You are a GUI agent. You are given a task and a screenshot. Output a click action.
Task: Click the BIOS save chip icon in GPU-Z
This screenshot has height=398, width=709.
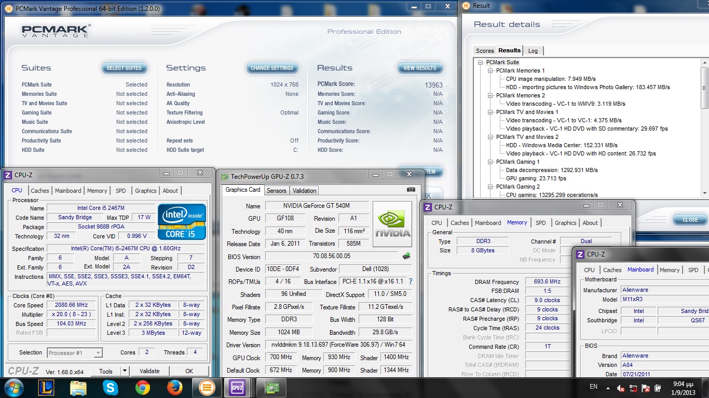click(x=407, y=256)
